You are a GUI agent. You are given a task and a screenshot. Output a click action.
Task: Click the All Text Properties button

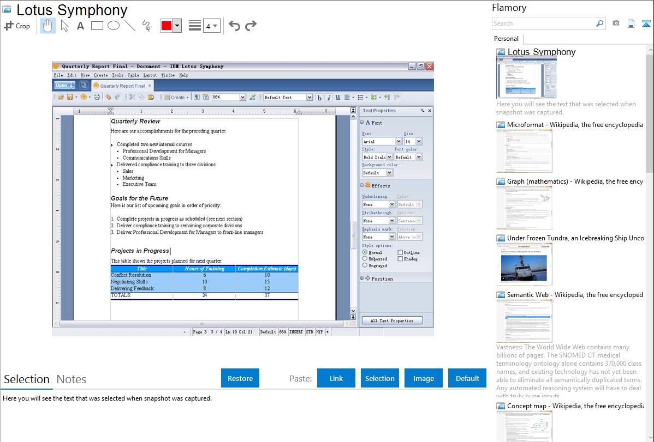[x=392, y=320]
